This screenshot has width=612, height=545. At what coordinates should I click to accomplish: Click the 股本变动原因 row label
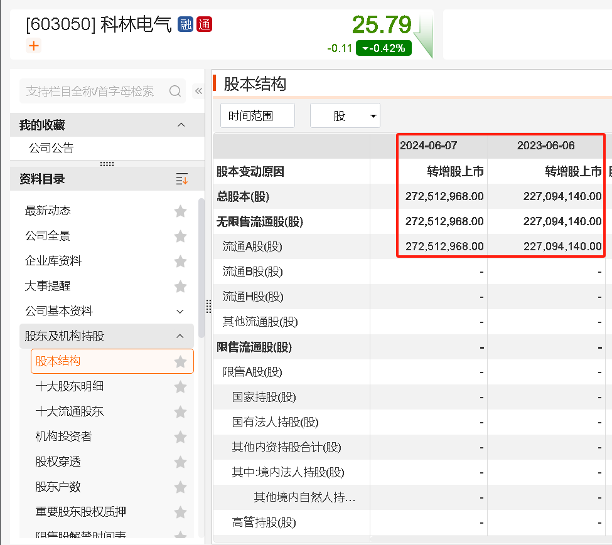click(x=250, y=172)
